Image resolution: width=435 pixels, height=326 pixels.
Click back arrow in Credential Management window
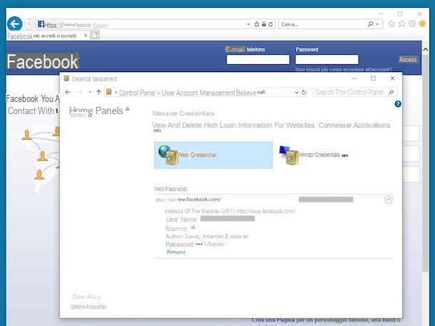point(68,92)
